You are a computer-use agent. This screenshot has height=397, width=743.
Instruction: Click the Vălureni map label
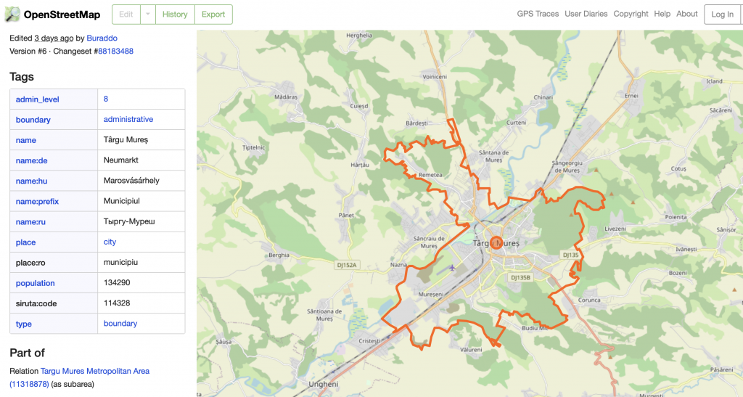click(471, 350)
